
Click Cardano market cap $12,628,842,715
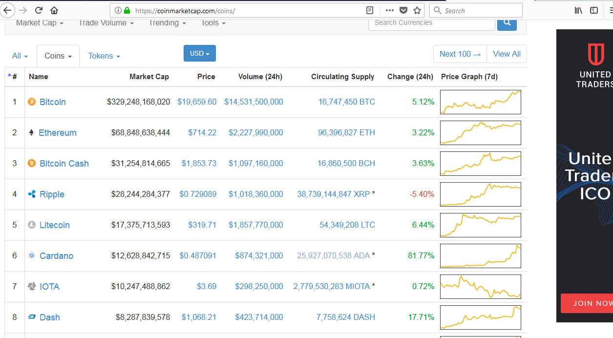[141, 256]
